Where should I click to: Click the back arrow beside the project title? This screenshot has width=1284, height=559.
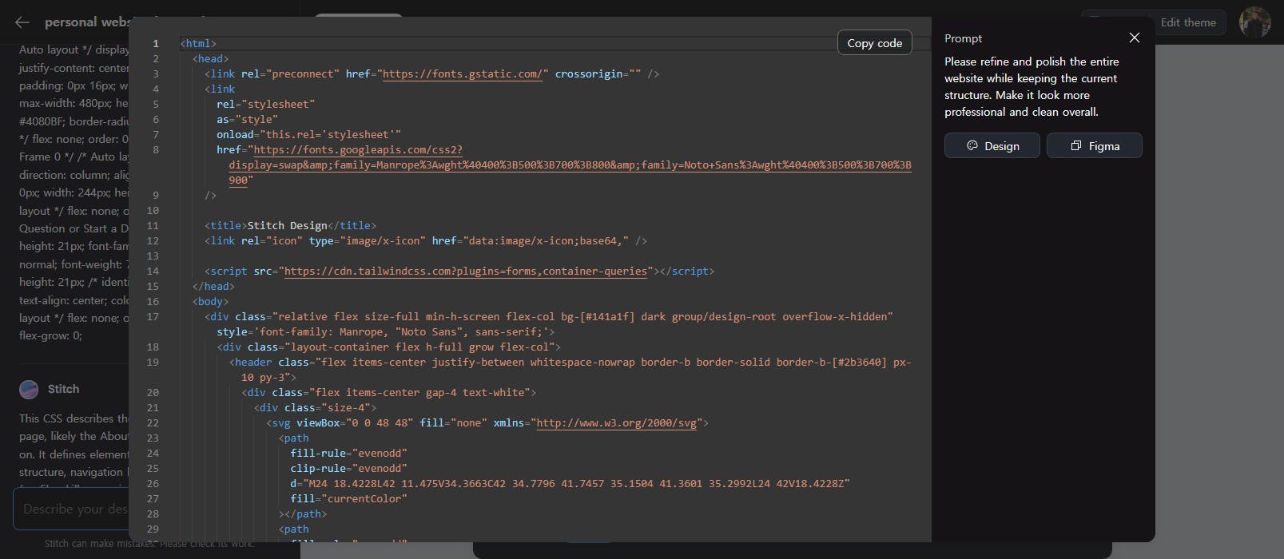[x=22, y=22]
